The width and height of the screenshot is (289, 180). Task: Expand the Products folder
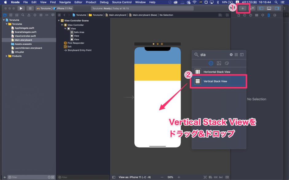[6, 56]
